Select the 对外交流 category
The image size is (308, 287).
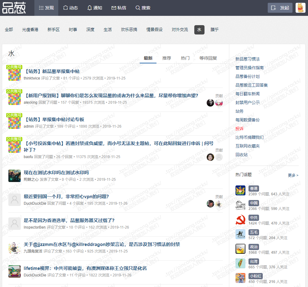click(180, 30)
